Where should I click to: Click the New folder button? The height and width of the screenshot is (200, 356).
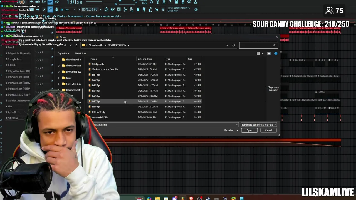pyautogui.click(x=80, y=53)
